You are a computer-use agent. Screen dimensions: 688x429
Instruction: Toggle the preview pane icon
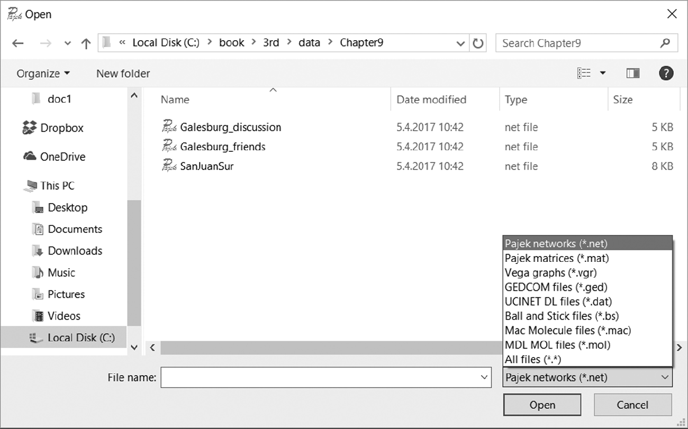632,74
